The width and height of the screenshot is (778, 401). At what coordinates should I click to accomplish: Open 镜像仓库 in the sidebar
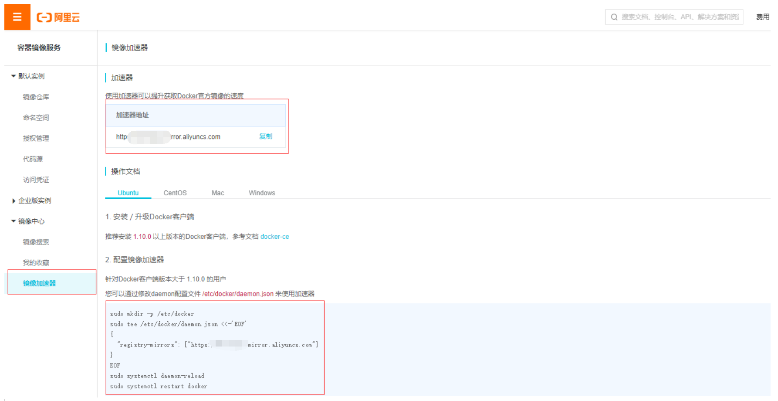[36, 97]
